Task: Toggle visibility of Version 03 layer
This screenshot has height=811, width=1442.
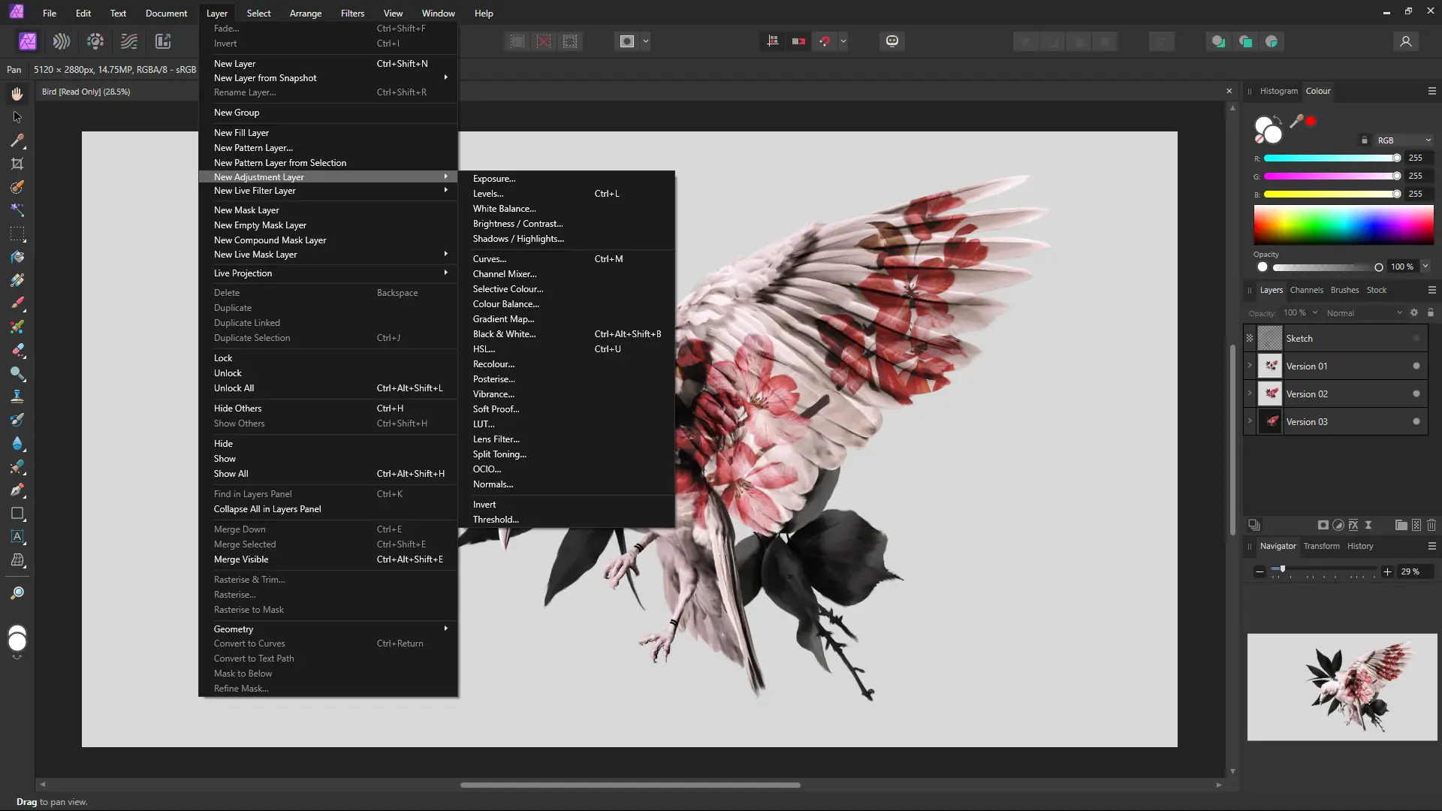Action: [1416, 422]
